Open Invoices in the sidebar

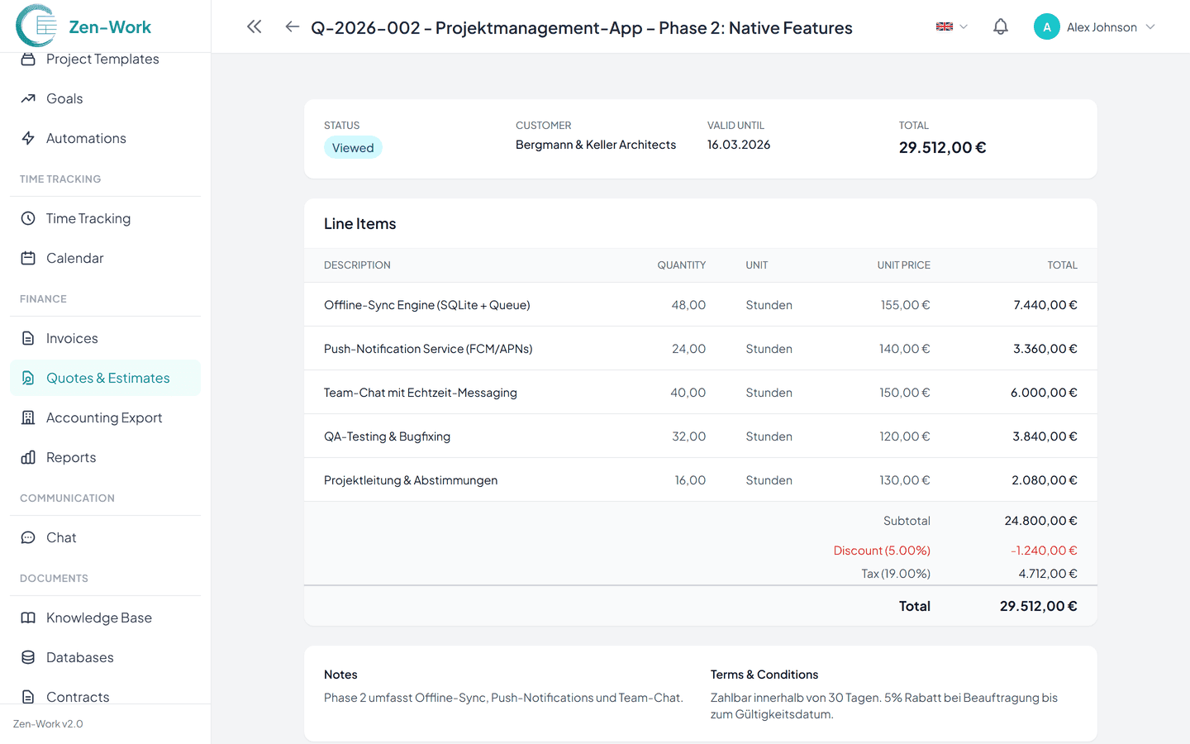pyautogui.click(x=72, y=338)
